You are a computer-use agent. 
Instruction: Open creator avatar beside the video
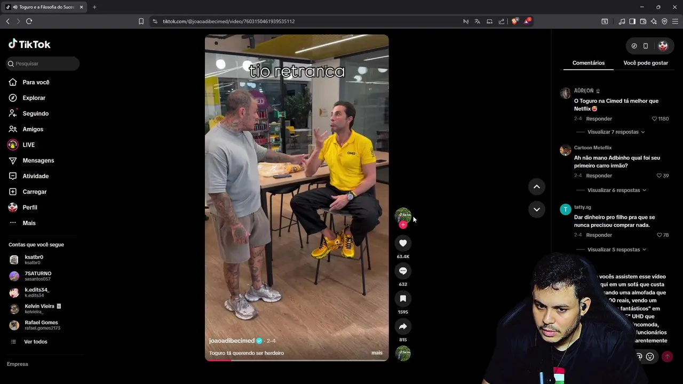[403, 216]
